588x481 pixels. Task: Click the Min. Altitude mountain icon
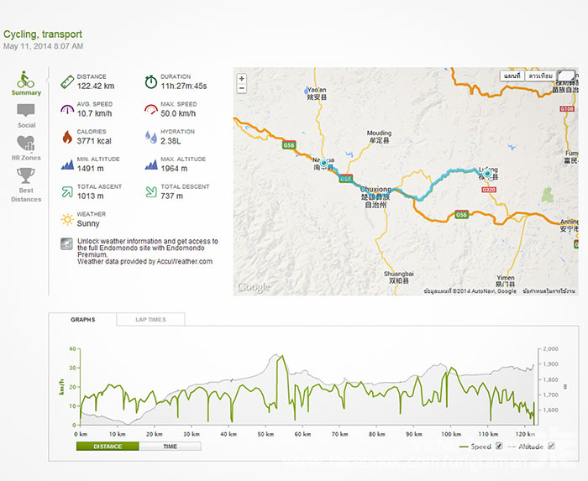67,165
